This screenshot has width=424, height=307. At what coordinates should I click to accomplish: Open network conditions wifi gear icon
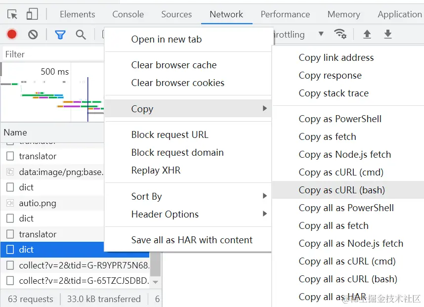[x=340, y=34]
